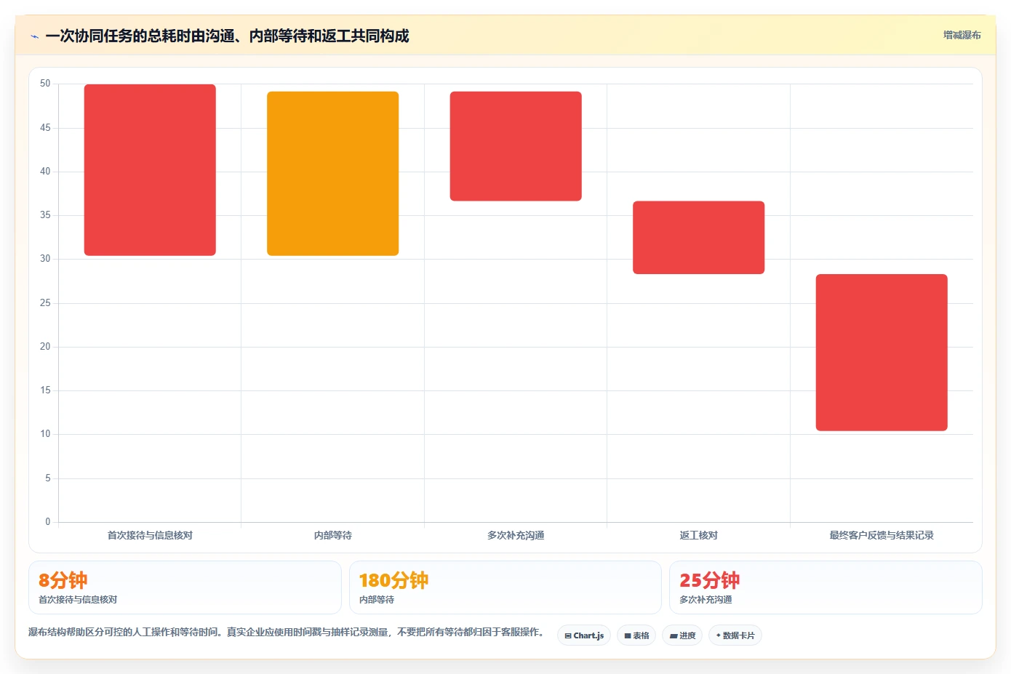Click the y-axis value 0
Viewport: 1011px width, 674px height.
tap(48, 522)
